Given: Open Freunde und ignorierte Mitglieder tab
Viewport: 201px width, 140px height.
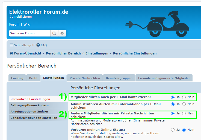Looking at the screenshot, I should click(x=164, y=78).
